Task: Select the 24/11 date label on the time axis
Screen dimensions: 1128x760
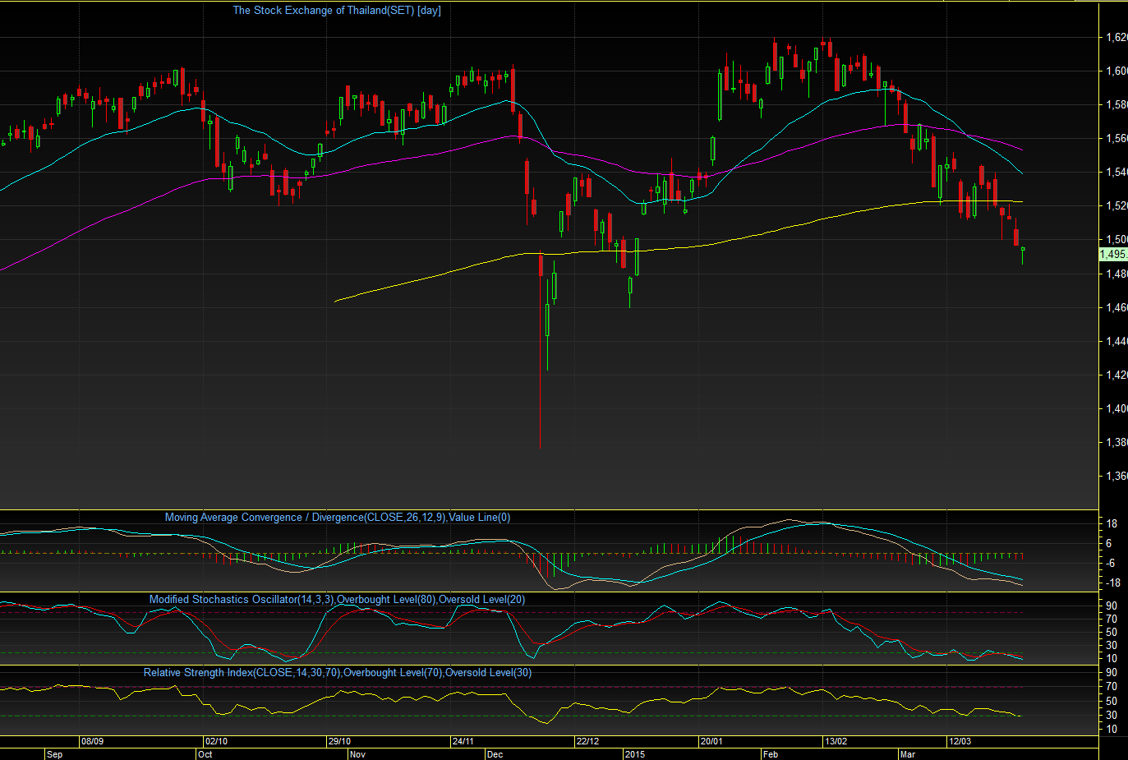Action: point(463,741)
